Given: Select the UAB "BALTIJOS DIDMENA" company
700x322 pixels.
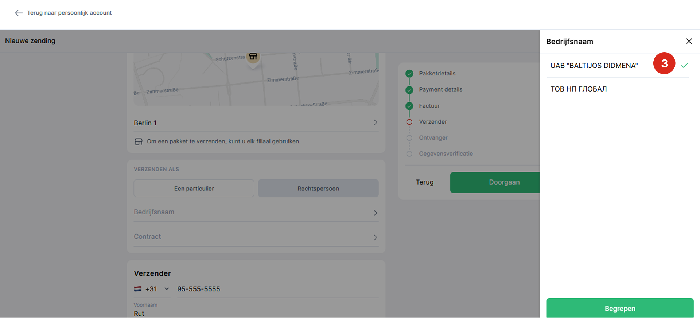Looking at the screenshot, I should click(x=594, y=66).
